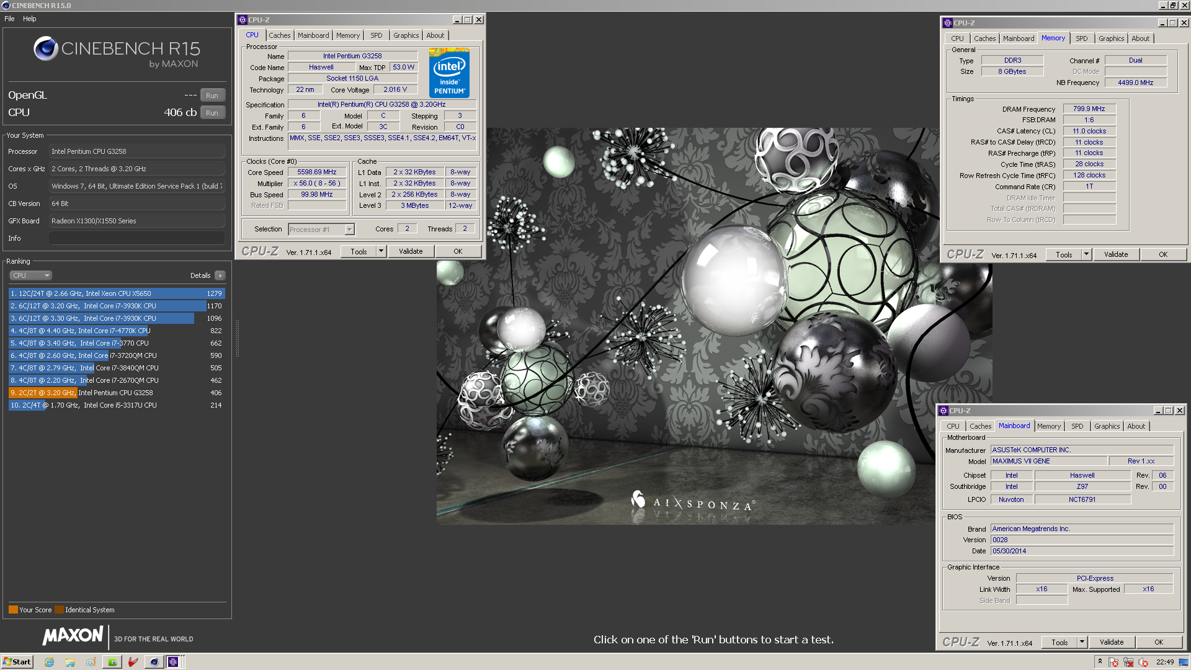Click the red checkmark taskbar icon
Image resolution: width=1191 pixels, height=670 pixels.
pos(133,662)
